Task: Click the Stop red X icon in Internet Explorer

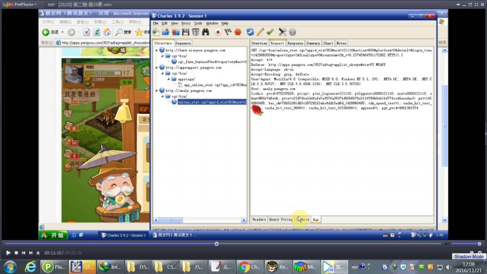Action: tap(86, 32)
